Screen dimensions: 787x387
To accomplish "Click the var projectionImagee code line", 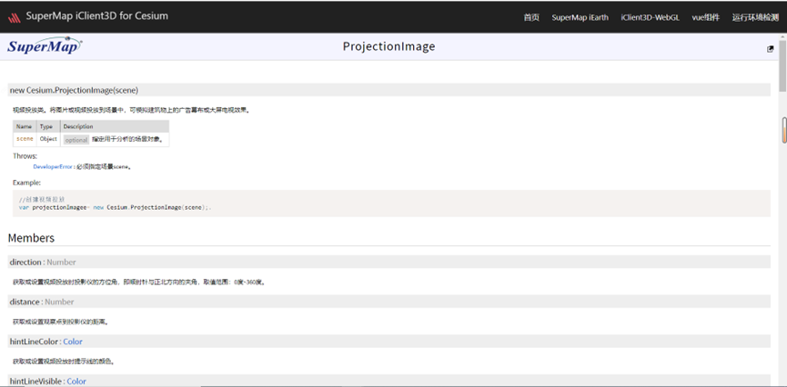I will click(115, 207).
